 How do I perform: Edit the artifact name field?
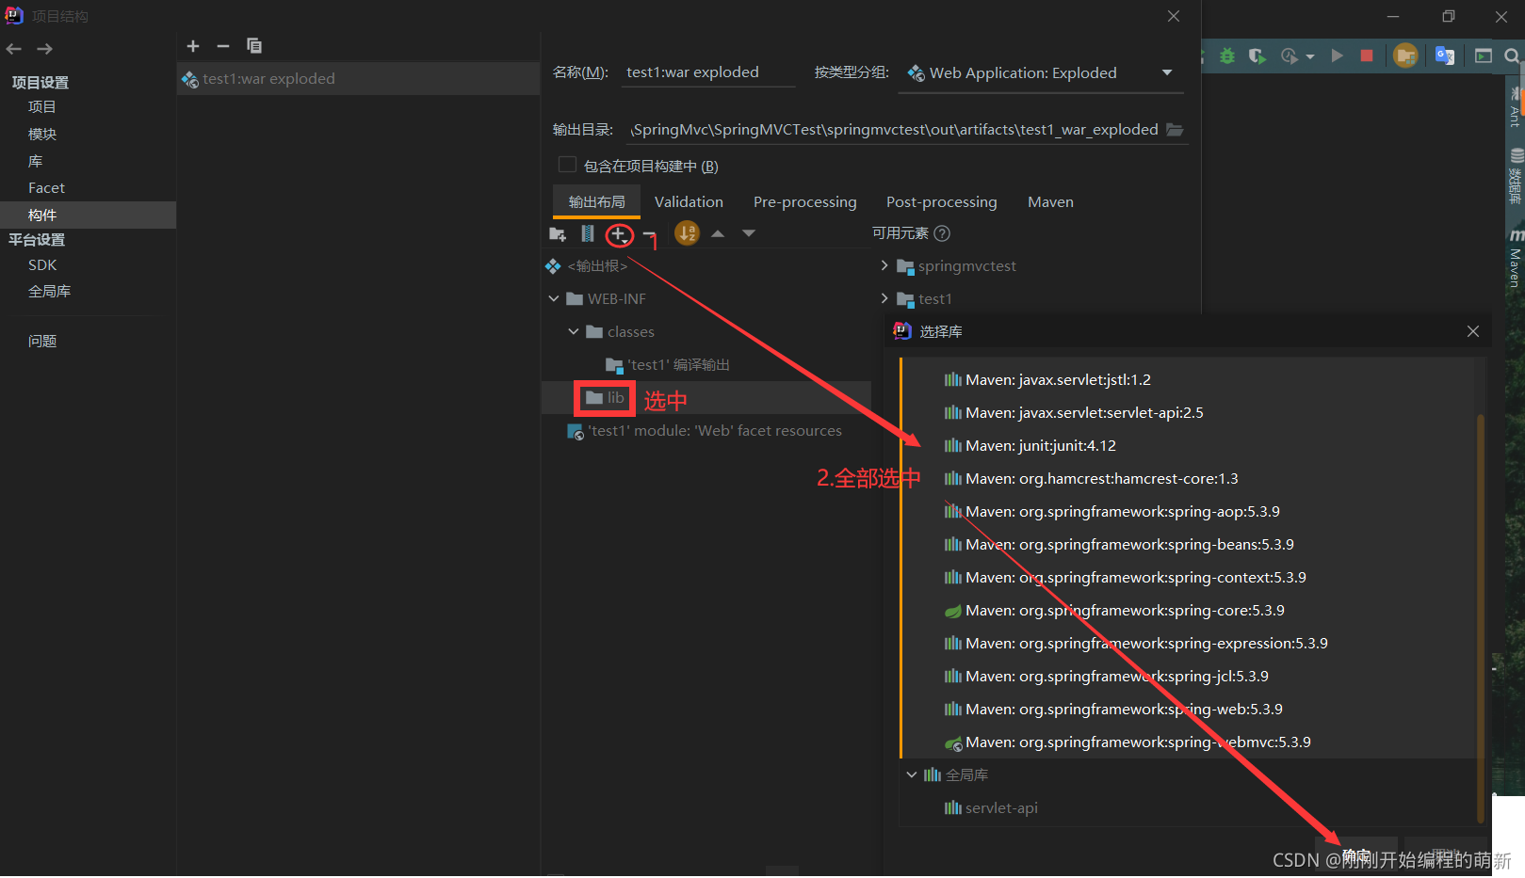tap(708, 72)
